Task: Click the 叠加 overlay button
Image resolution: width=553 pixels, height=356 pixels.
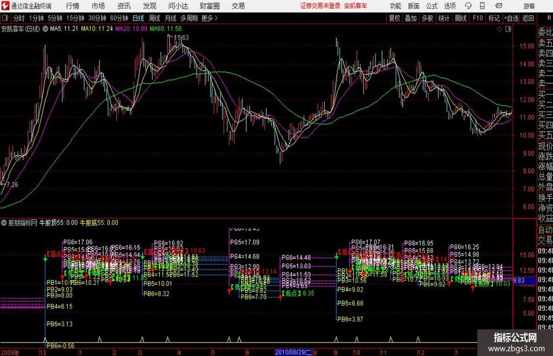Action: [x=411, y=18]
